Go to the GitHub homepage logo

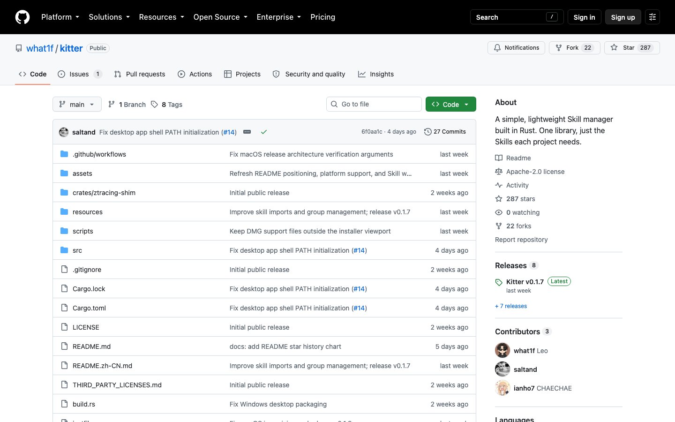point(22,17)
